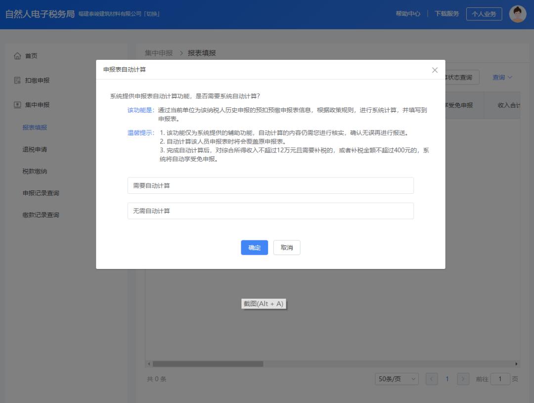This screenshot has width=534, height=403.
Task: Open the user avatar in top bar
Action: pos(518,13)
